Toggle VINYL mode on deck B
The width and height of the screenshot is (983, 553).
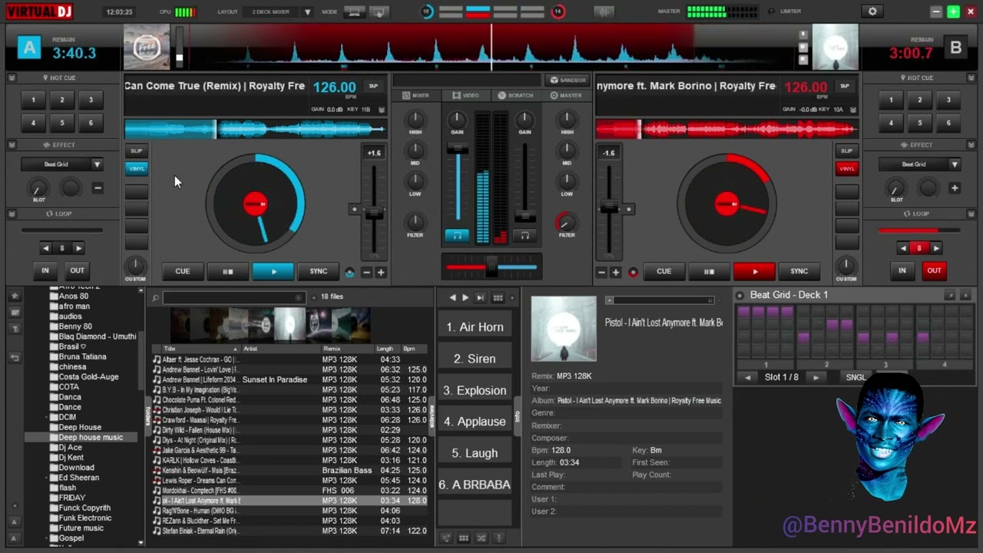pos(847,168)
